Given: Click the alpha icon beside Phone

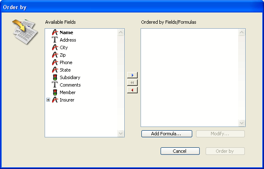Looking at the screenshot, I should (x=55, y=62).
